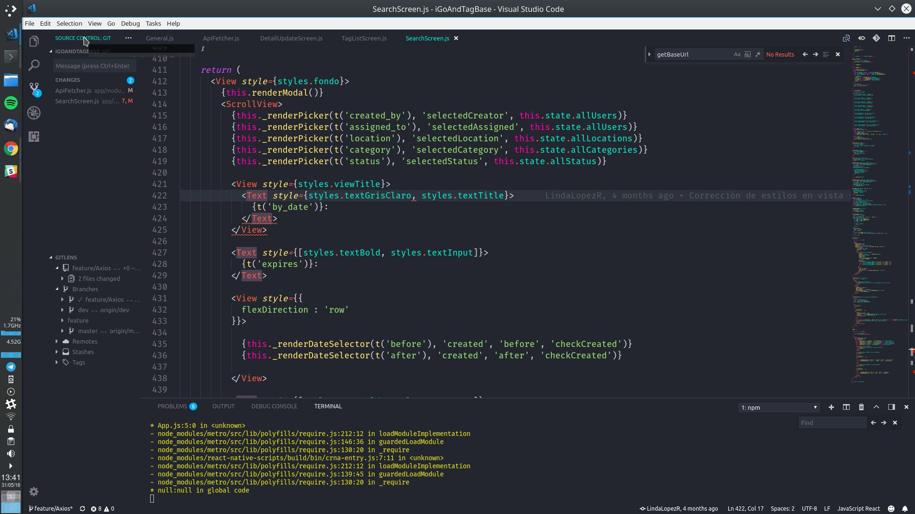Open the Explorer view in the activity bar
Viewport: 915px width, 514px height.
tap(34, 41)
